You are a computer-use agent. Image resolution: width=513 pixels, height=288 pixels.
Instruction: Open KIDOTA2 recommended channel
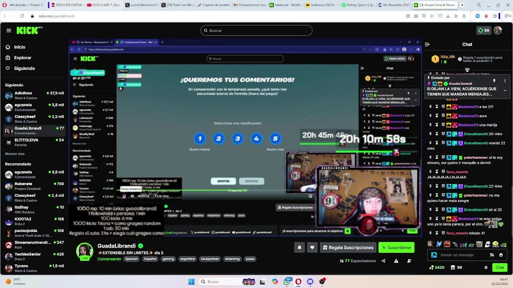[x=34, y=221]
